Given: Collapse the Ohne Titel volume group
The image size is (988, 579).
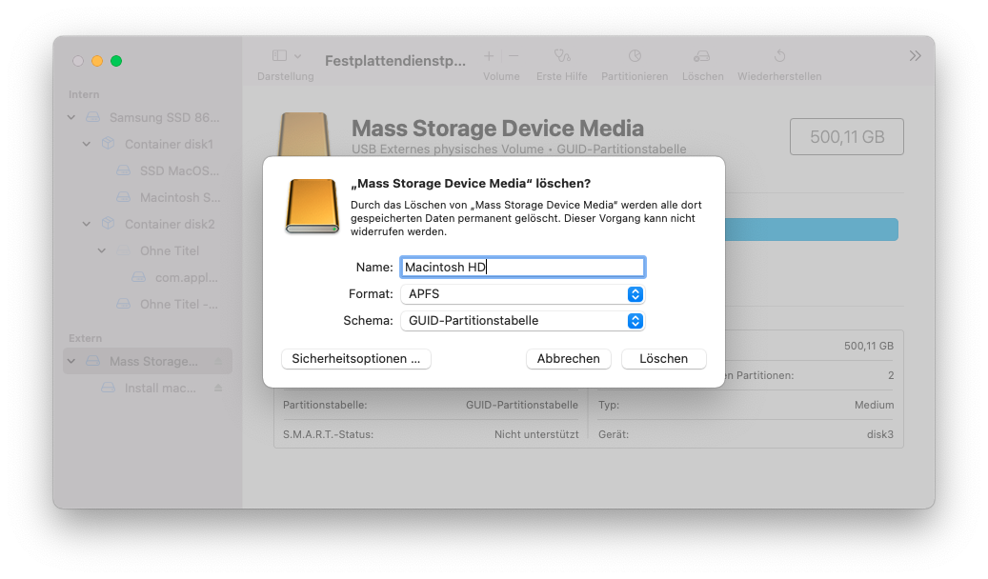Looking at the screenshot, I should [x=102, y=251].
